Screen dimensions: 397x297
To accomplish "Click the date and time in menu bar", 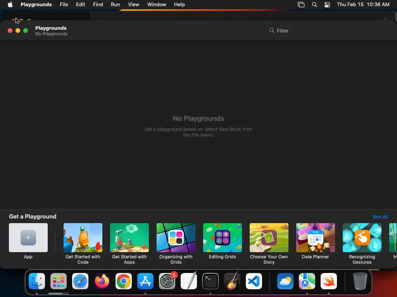I will (363, 4).
